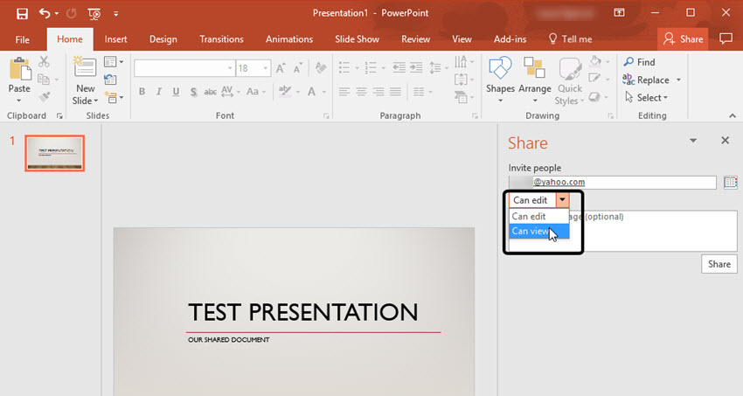The width and height of the screenshot is (743, 396).
Task: Open Quick Styles gallery
Action: (570, 80)
